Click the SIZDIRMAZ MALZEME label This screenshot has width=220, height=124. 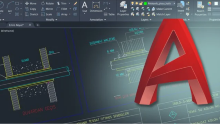[102, 41]
